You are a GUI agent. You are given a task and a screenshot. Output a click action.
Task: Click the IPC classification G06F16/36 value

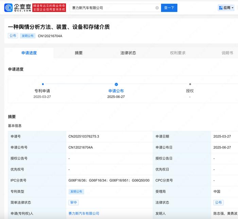tap(77, 181)
